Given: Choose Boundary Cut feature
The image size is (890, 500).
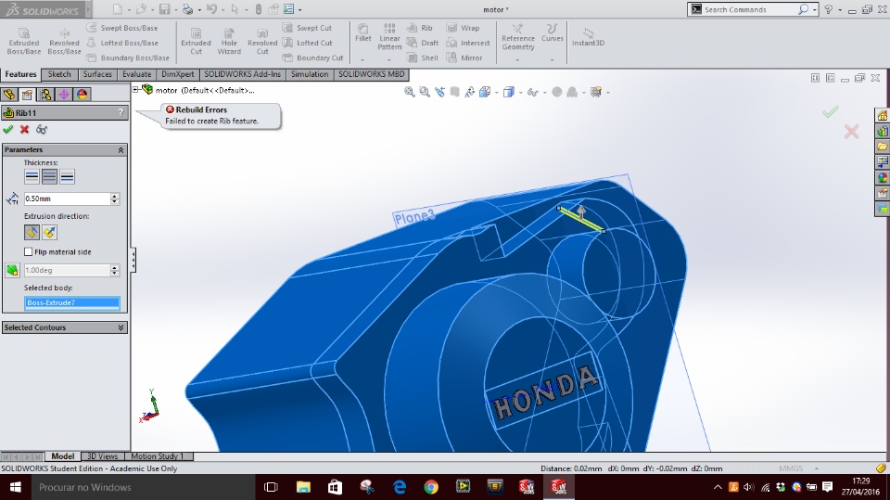Looking at the screenshot, I should (x=313, y=58).
